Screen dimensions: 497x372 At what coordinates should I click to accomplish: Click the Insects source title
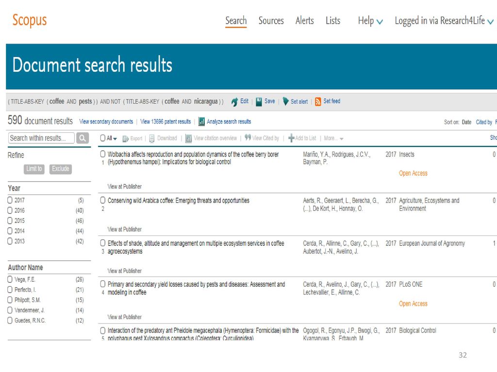[407, 155]
